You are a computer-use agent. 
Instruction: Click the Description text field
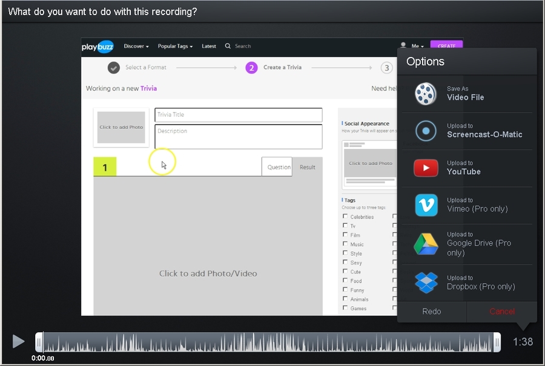coord(239,137)
